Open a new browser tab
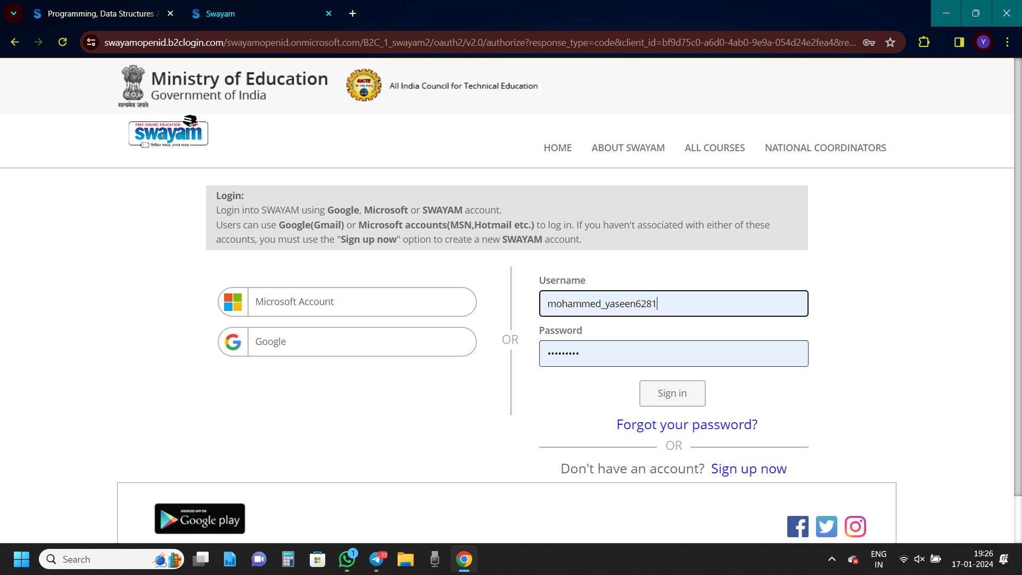This screenshot has width=1022, height=575. (352, 13)
